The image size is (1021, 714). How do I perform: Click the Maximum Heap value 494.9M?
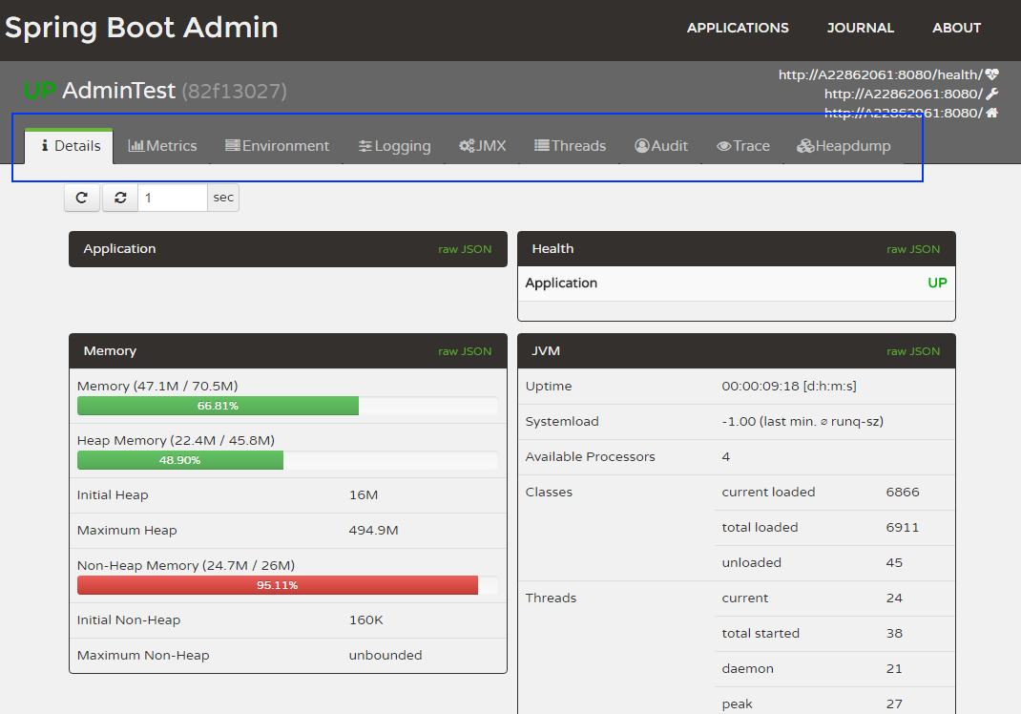point(374,531)
